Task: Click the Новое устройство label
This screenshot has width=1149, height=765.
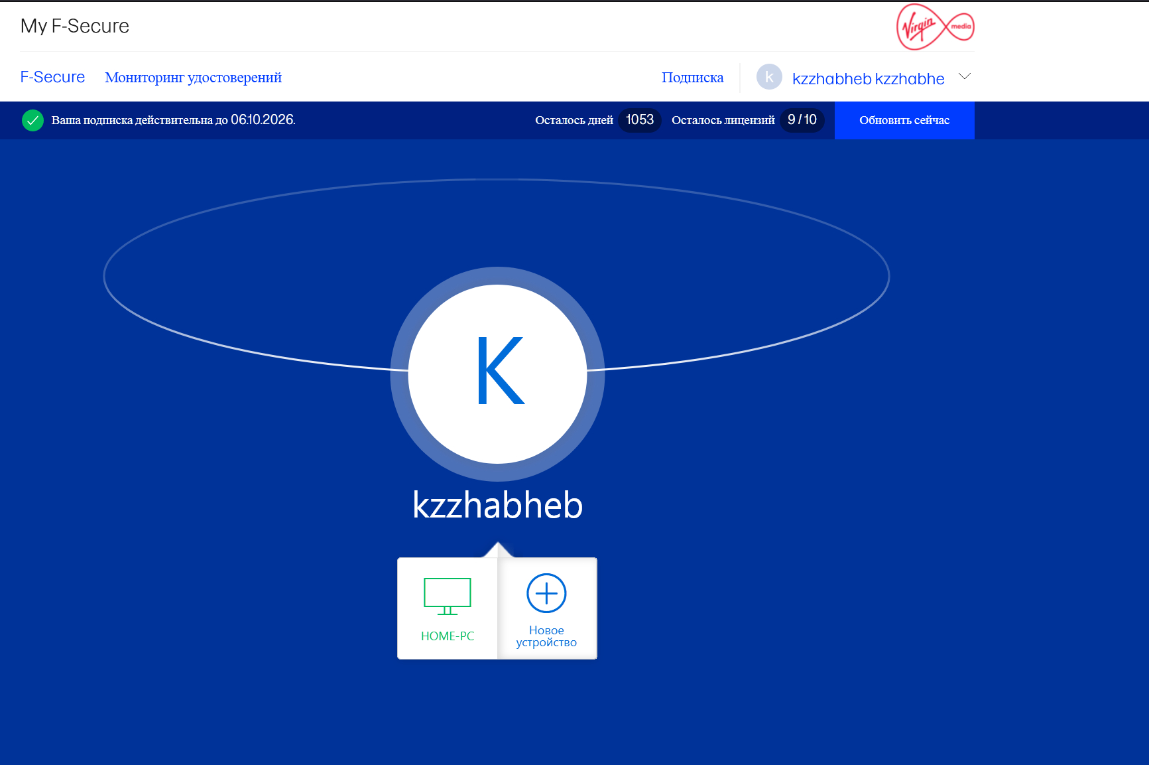Action: [x=546, y=636]
